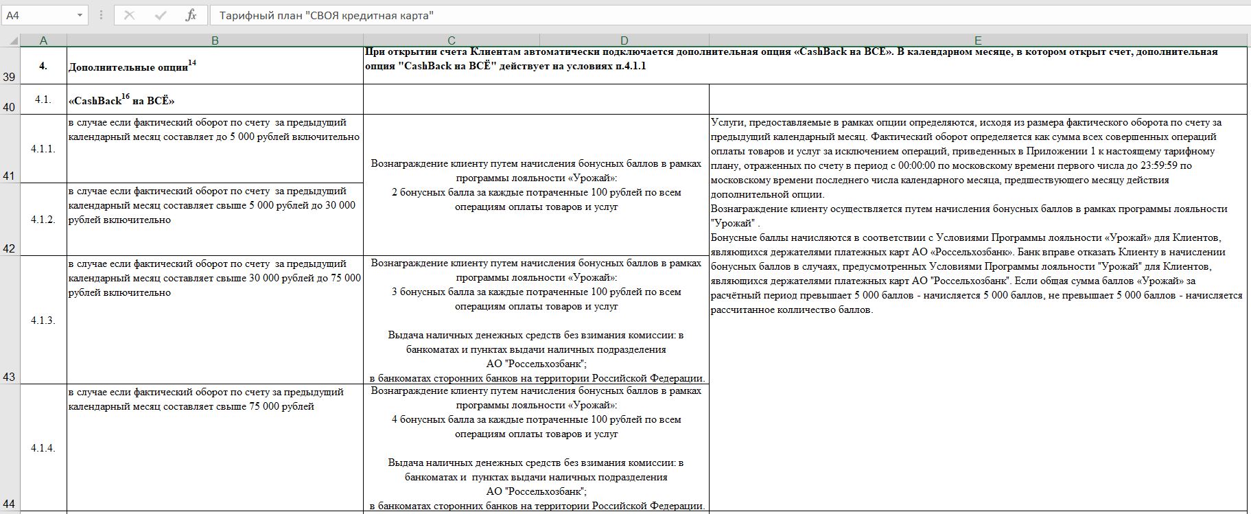Select row 43 header
The image size is (1251, 514).
coord(10,320)
